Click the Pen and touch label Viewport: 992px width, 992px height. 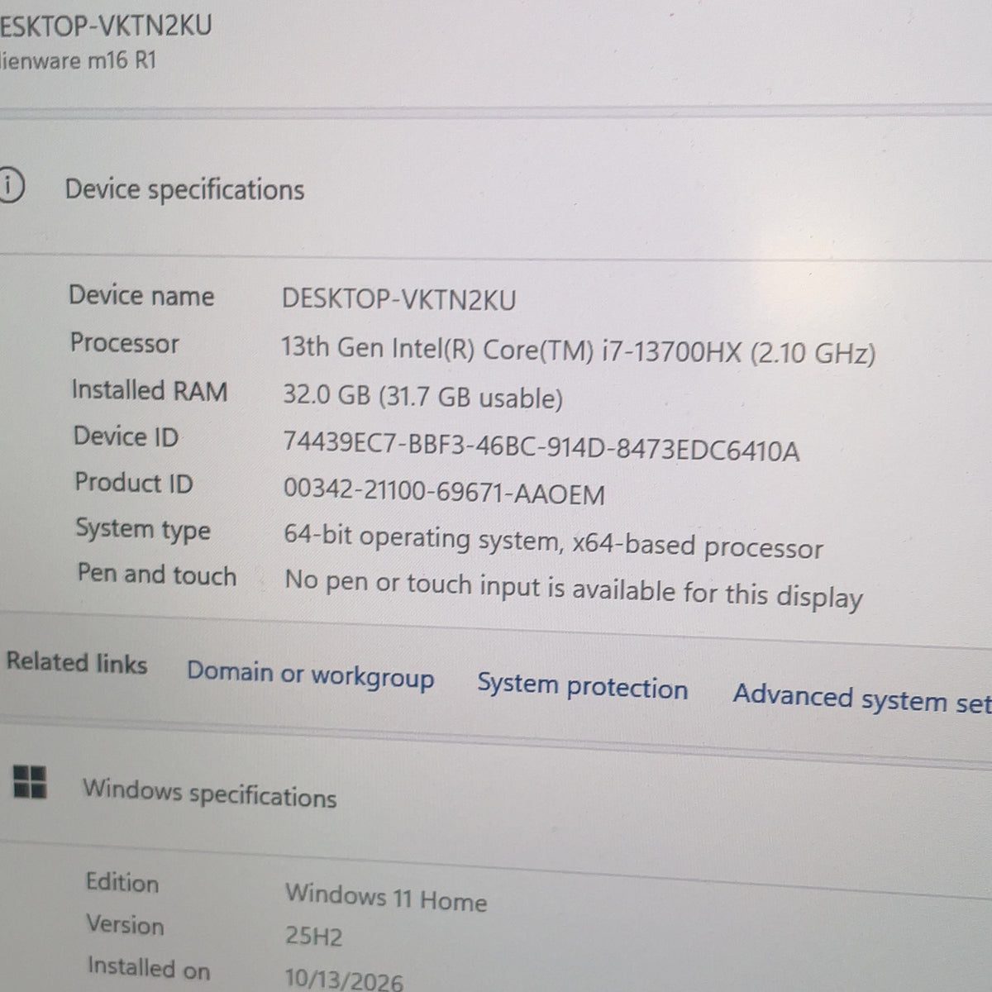click(x=157, y=574)
